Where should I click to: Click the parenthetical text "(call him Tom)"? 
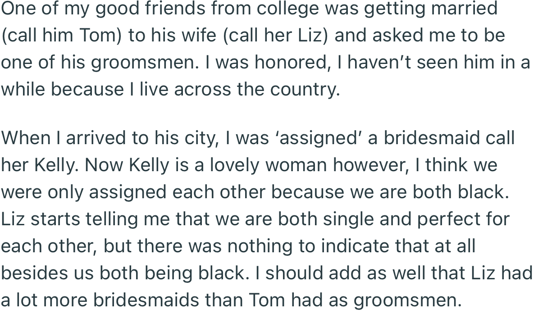coord(61,36)
